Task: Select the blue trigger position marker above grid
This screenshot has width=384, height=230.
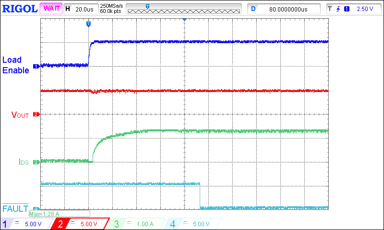Action: pos(88,23)
